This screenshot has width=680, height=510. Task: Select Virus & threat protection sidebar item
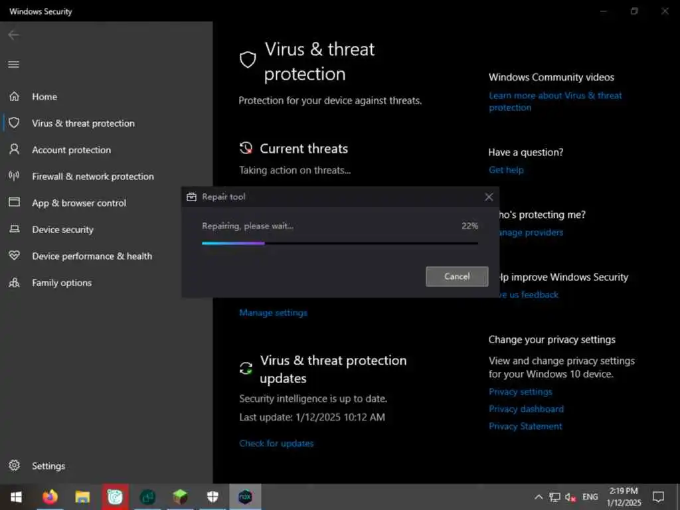pyautogui.click(x=83, y=123)
